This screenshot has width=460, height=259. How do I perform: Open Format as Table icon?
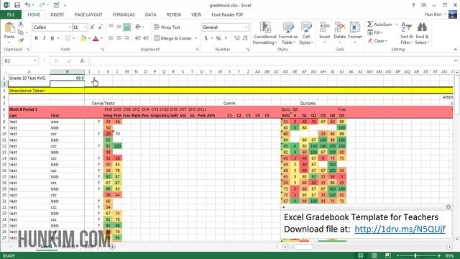tap(288, 28)
